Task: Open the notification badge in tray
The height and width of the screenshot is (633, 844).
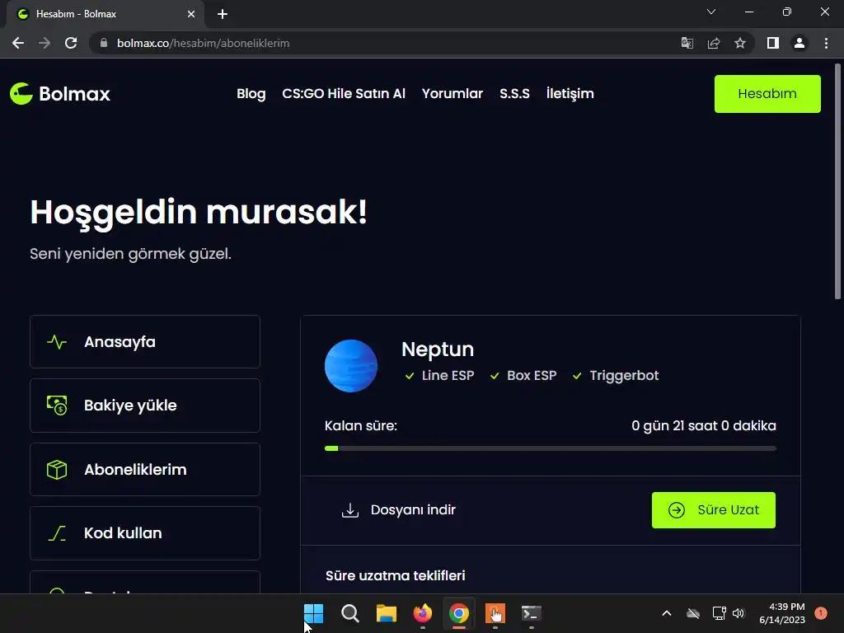Action: (820, 613)
